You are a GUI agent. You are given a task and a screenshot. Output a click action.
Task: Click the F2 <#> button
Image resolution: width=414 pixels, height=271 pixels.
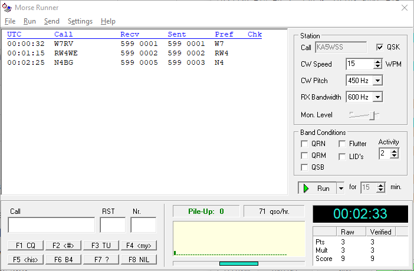(x=63, y=246)
